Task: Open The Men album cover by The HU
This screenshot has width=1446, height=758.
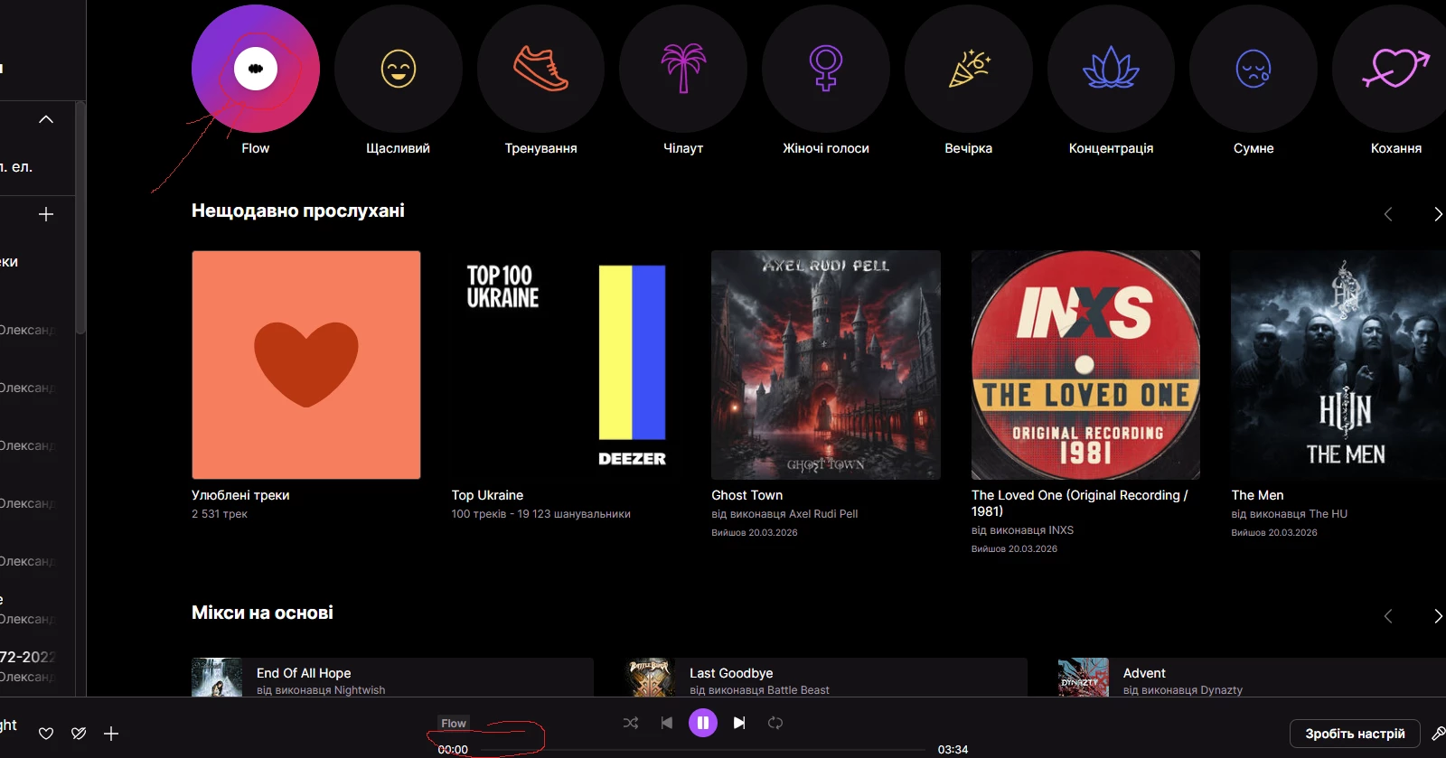Action: [x=1338, y=365]
